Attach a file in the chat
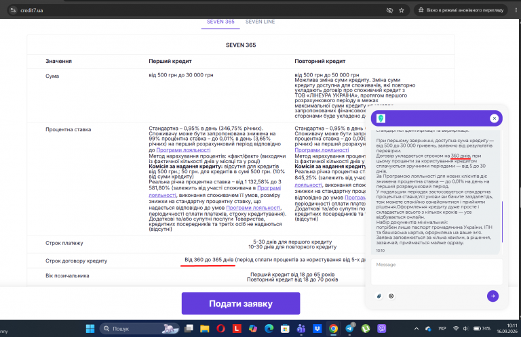Viewport: 521px width, 337px height. [379, 296]
